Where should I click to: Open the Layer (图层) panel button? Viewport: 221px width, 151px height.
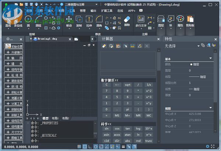point(161,22)
